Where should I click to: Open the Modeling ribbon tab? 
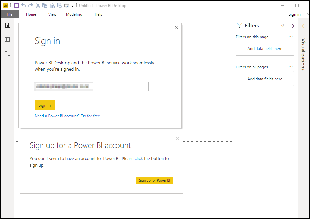coord(74,14)
